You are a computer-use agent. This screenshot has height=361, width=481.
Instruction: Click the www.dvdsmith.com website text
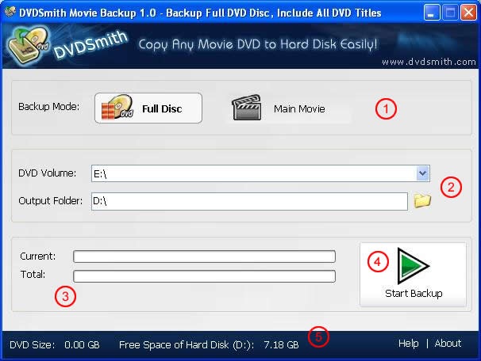(x=429, y=62)
